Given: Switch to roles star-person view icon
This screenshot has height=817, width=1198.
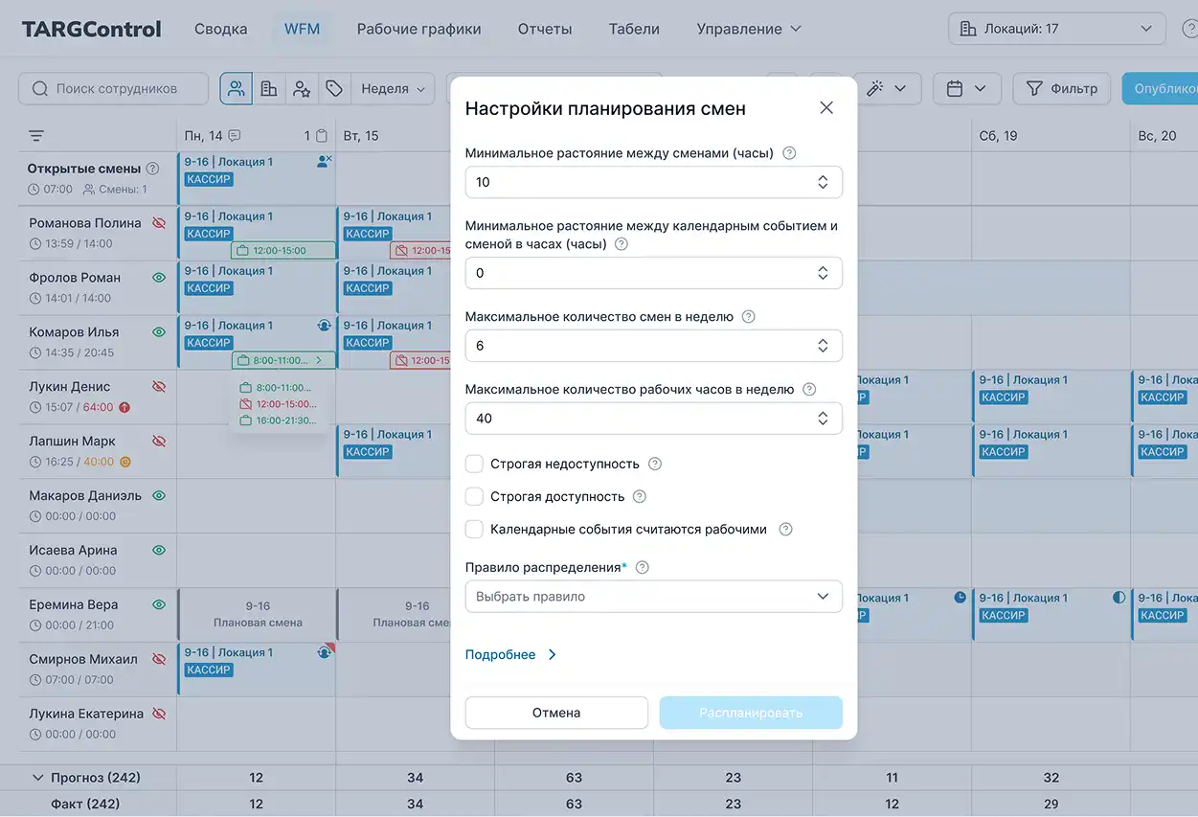Looking at the screenshot, I should 302,88.
